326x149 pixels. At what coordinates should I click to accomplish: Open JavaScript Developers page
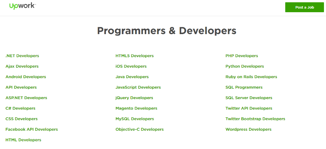click(138, 87)
